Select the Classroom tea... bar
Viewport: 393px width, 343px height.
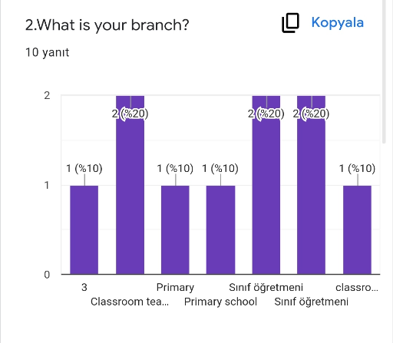tap(130, 185)
